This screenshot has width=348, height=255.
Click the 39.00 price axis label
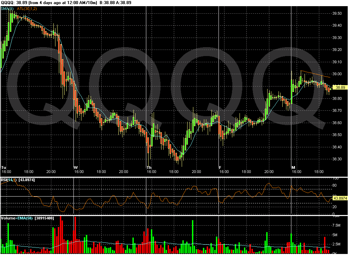(337, 74)
